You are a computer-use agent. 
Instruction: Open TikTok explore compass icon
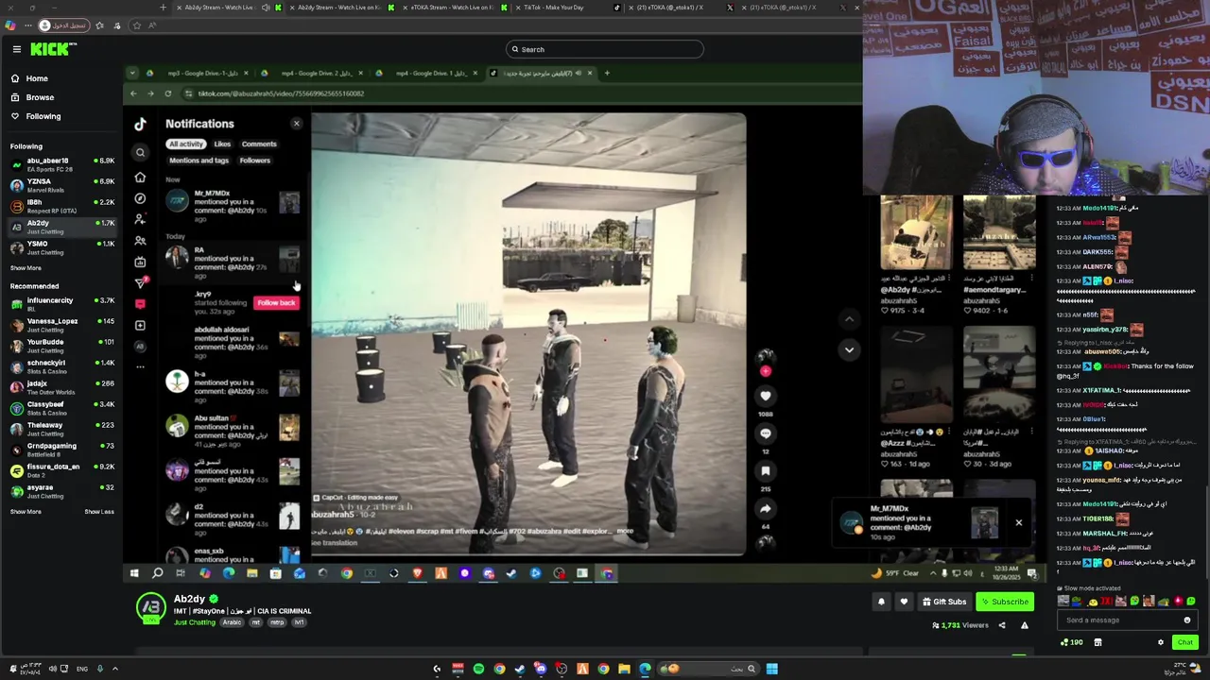140,198
